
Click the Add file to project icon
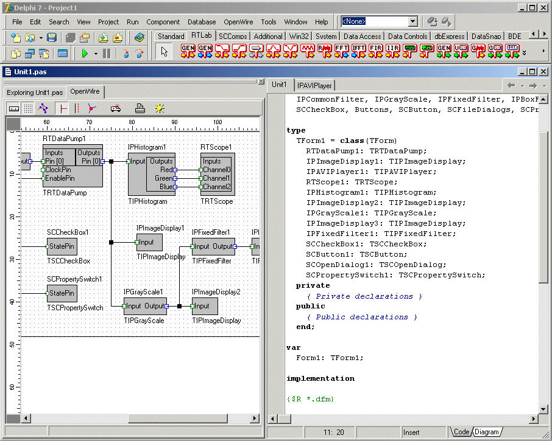point(103,38)
